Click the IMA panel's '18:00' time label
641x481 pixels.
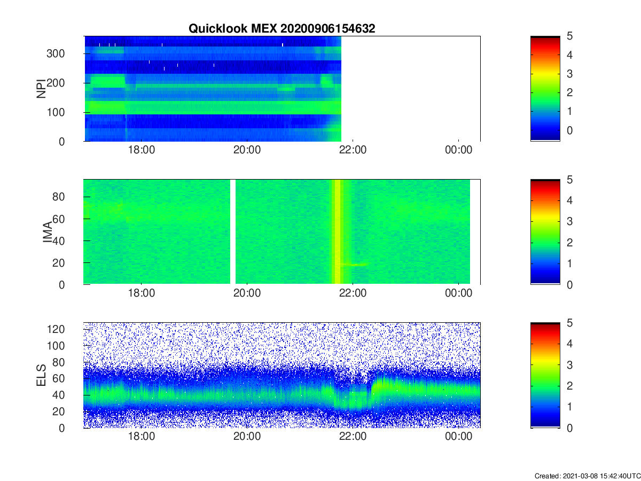click(141, 293)
